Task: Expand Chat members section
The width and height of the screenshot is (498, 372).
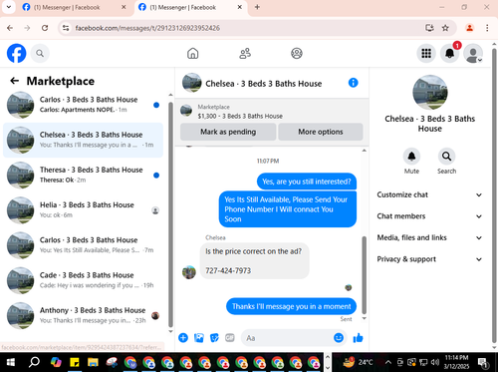Action: click(429, 216)
